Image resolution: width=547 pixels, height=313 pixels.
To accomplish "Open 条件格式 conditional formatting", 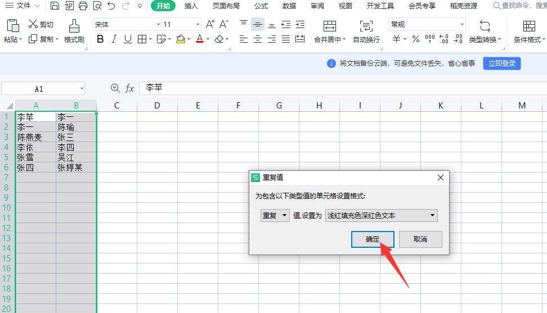I will [x=529, y=31].
